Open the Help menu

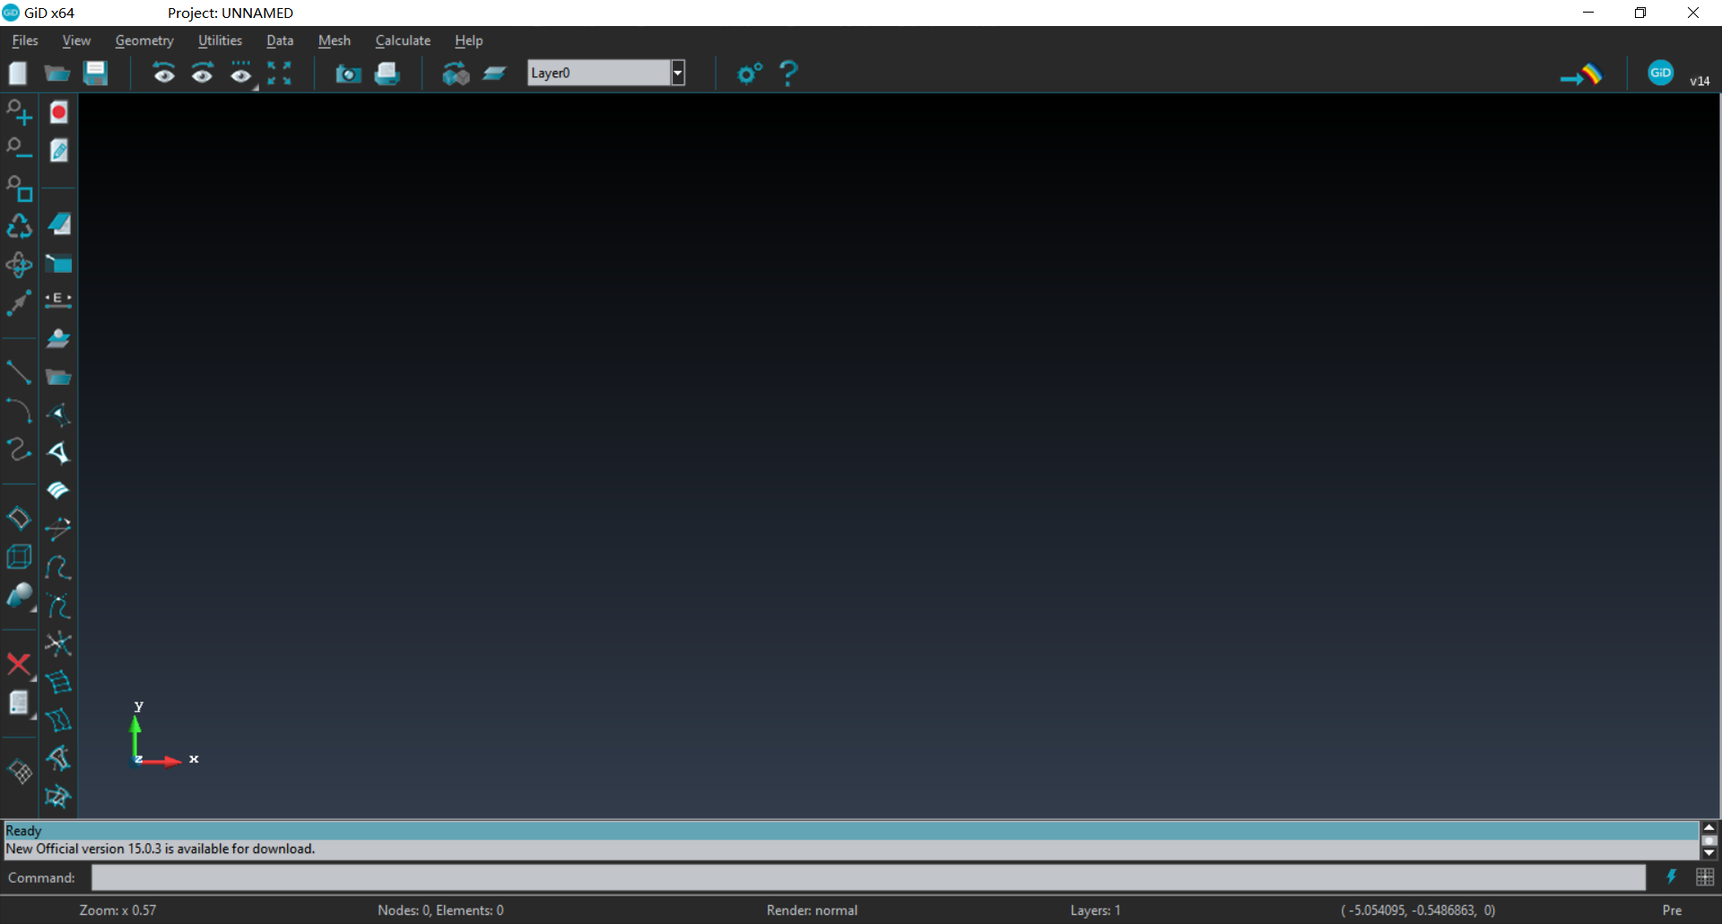pos(468,40)
